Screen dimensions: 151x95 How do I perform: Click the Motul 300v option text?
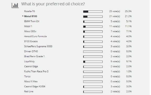(30, 31)
